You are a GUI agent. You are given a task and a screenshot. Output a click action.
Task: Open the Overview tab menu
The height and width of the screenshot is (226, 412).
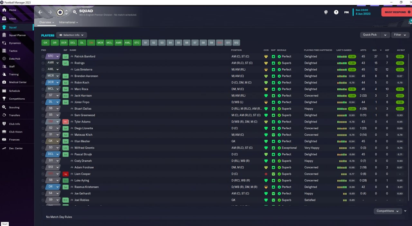point(47,22)
